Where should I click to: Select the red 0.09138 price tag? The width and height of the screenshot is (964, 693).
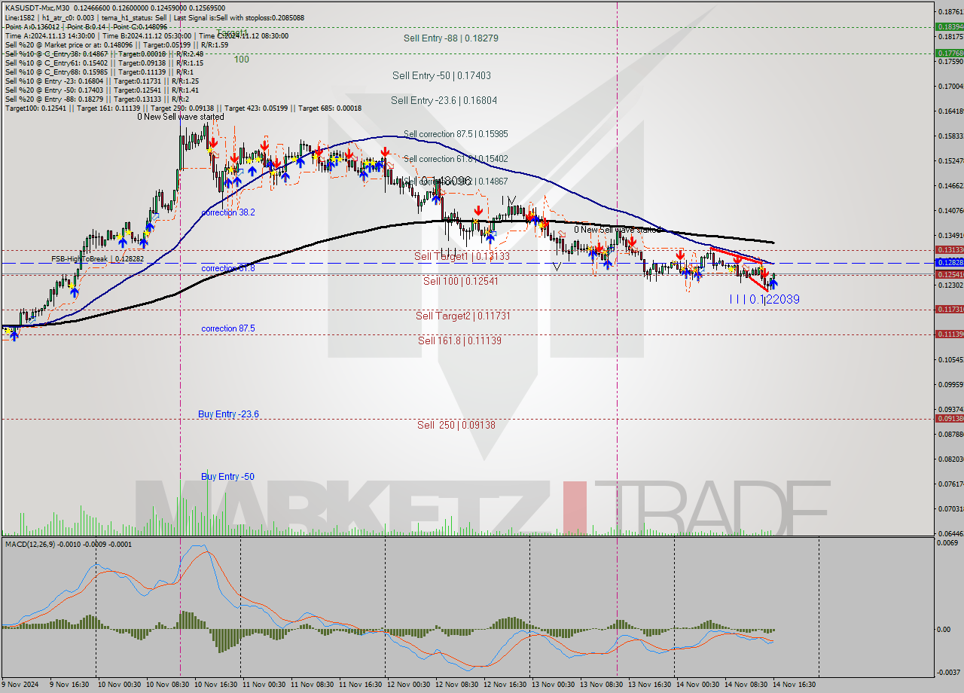click(x=949, y=419)
